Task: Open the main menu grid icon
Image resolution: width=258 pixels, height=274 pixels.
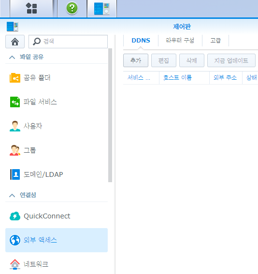Action: (x=31, y=8)
